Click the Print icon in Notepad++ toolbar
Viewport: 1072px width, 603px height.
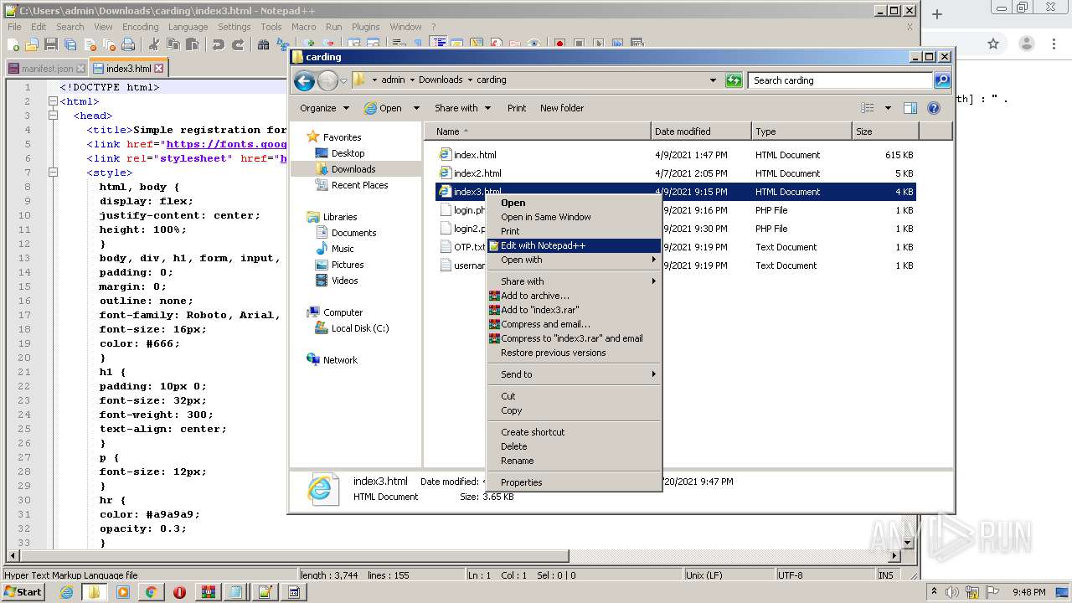point(128,44)
